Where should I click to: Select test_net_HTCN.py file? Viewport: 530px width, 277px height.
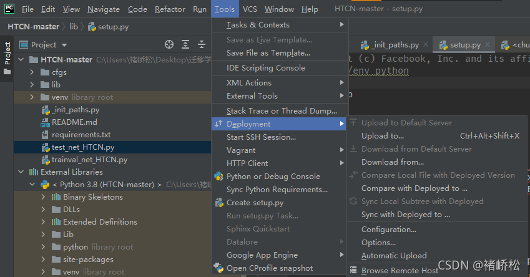click(x=83, y=147)
